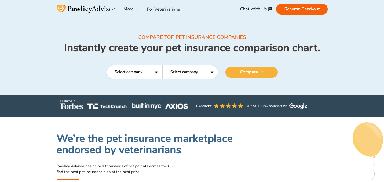The width and height of the screenshot is (384, 182).
Task: Click the Built In NYC logo
Action: (x=146, y=106)
